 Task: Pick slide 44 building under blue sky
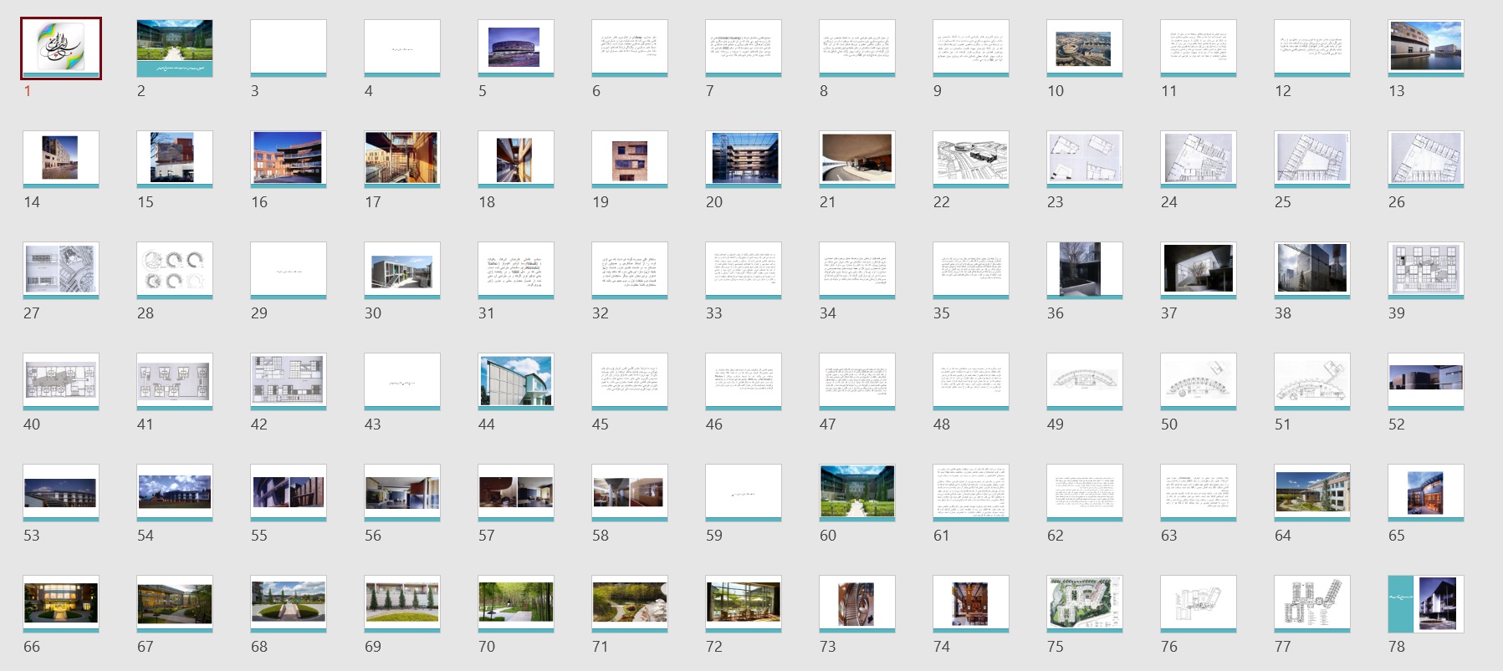[516, 381]
